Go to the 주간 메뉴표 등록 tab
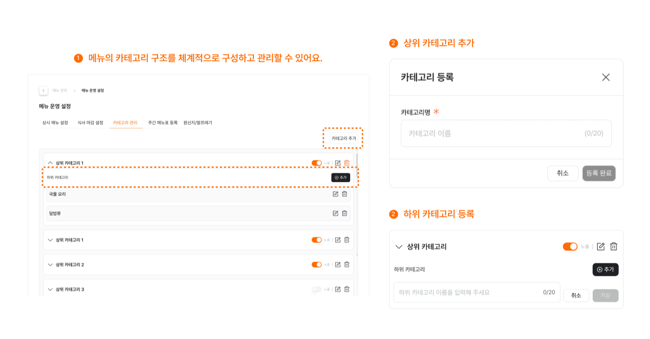The height and width of the screenshot is (339, 650). (163, 123)
